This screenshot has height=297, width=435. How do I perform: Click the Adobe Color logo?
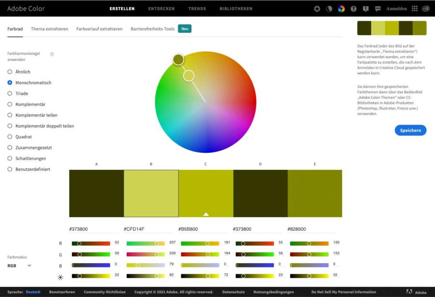[x=26, y=9]
